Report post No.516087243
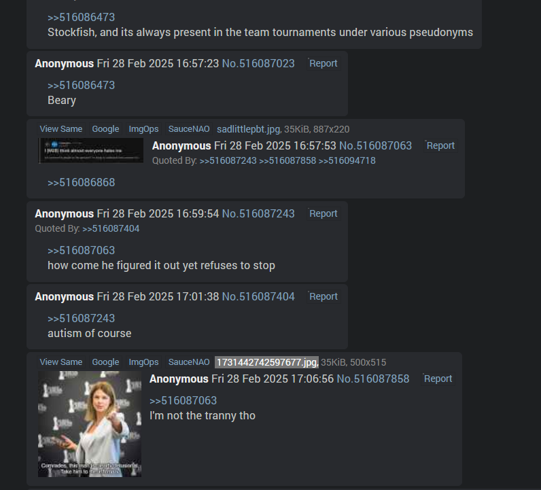This screenshot has height=490, width=541. coord(324,213)
